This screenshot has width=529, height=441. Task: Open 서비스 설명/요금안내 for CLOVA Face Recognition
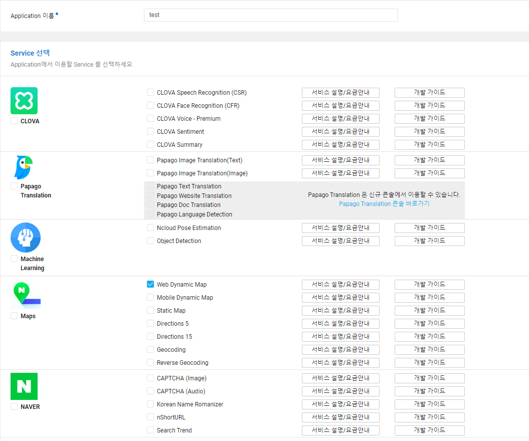(x=341, y=106)
